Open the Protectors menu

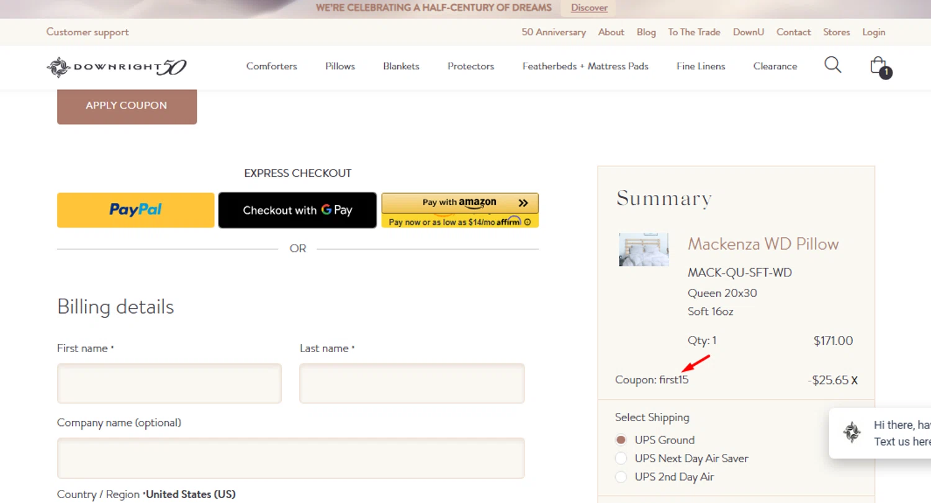point(470,66)
